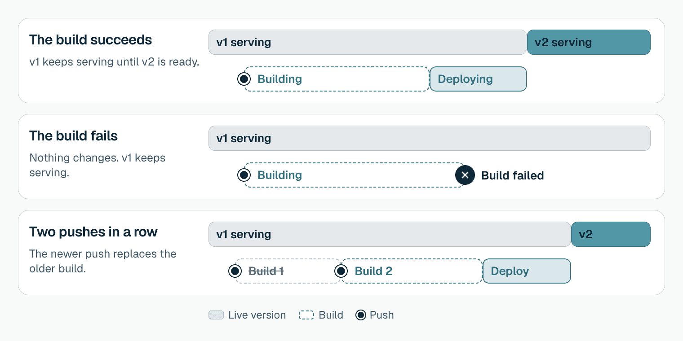Click the push marker beside struck-through Build 1
Viewport: 683px width, 341px height.
click(235, 271)
